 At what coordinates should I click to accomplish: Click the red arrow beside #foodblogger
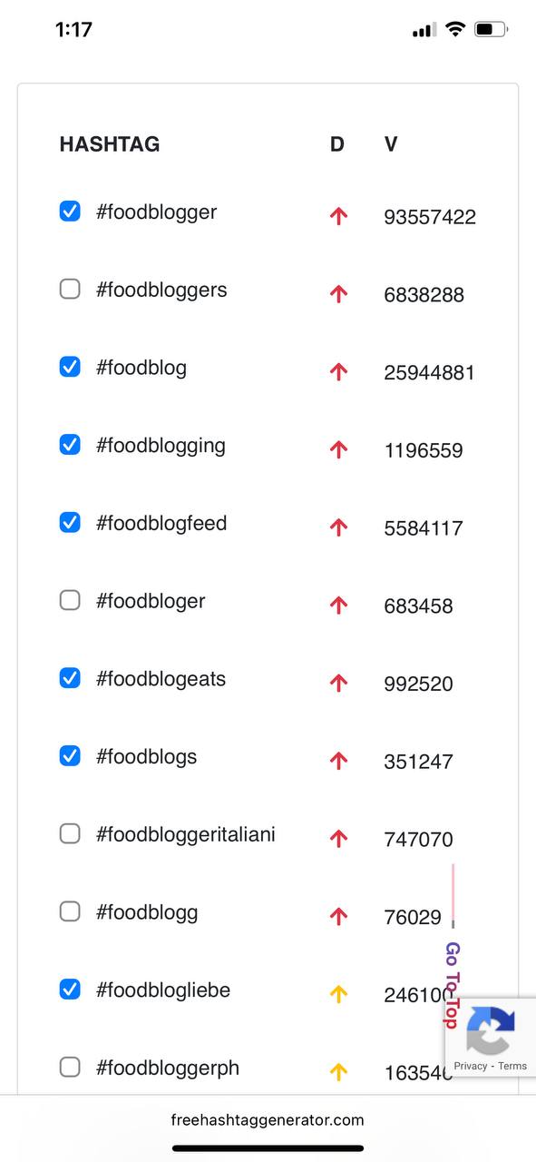click(x=338, y=216)
